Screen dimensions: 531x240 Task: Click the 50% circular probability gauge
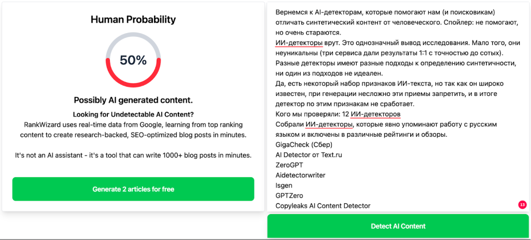133,60
